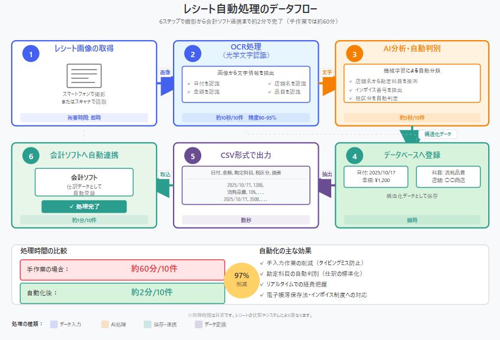Click the orange step 3 circle
This screenshot has height=340, width=500.
pyautogui.click(x=354, y=54)
